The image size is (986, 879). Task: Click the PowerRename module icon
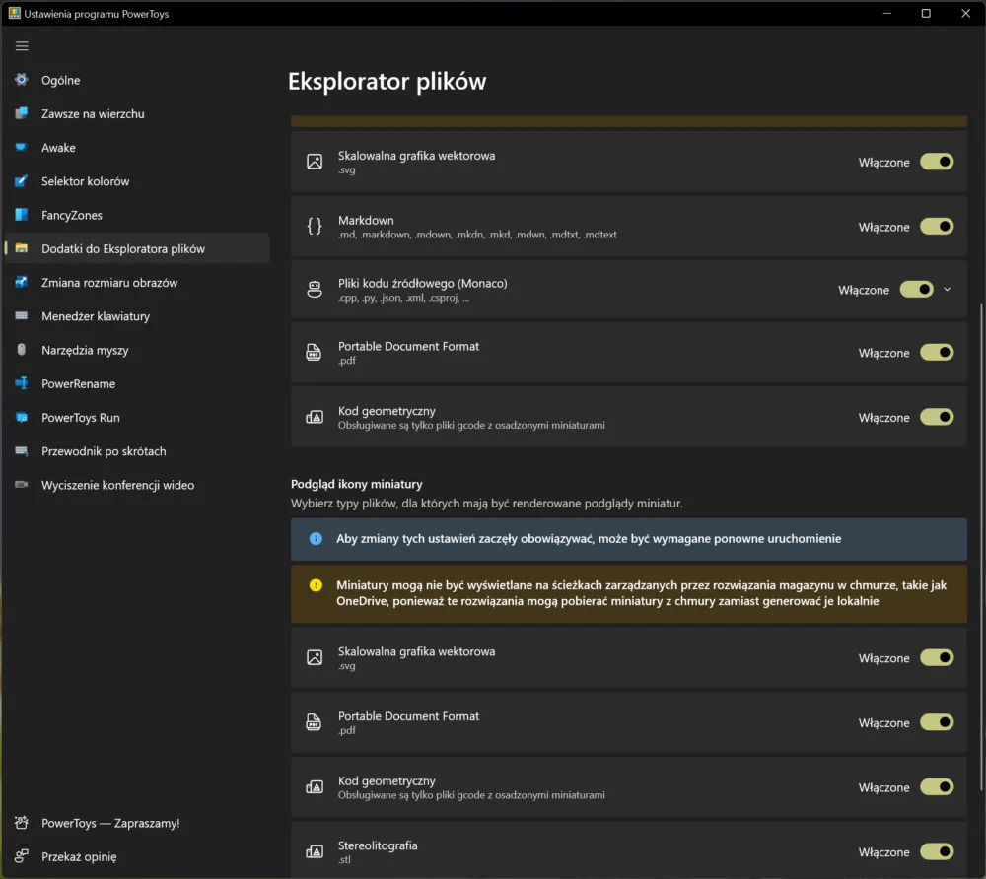coord(22,383)
